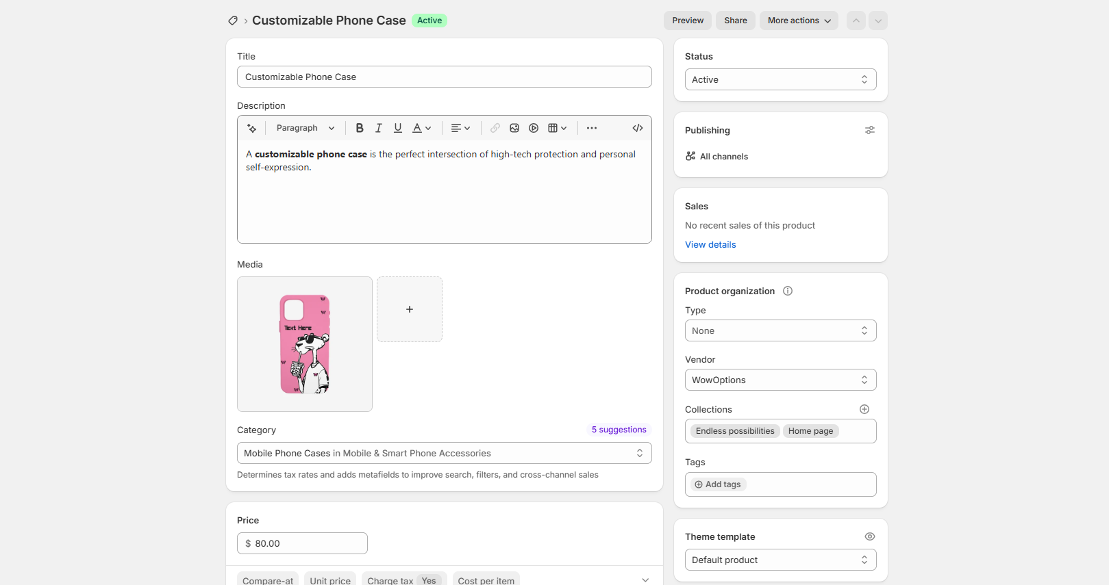
Task: Open the Category selector dropdown
Action: 445,453
